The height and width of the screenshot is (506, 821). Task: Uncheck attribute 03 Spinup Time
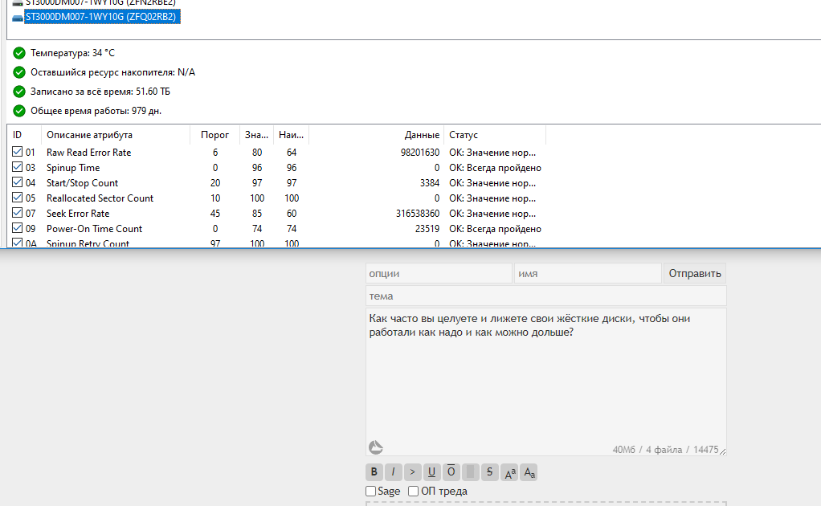click(x=18, y=167)
